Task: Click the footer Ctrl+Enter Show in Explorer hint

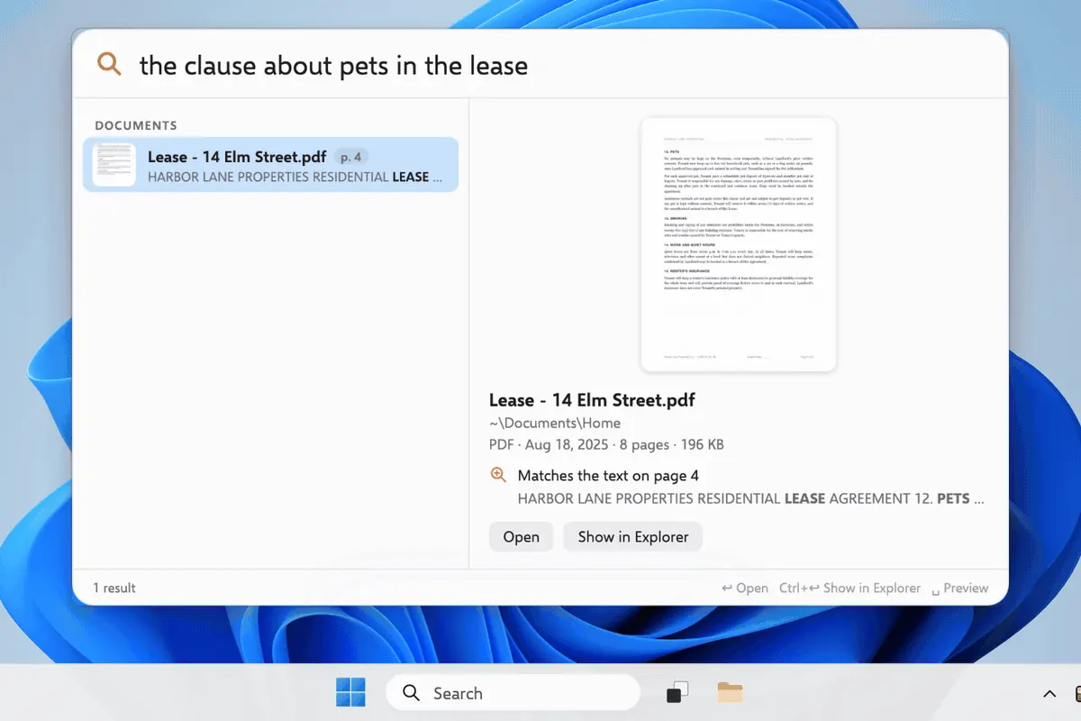Action: pyautogui.click(x=850, y=588)
